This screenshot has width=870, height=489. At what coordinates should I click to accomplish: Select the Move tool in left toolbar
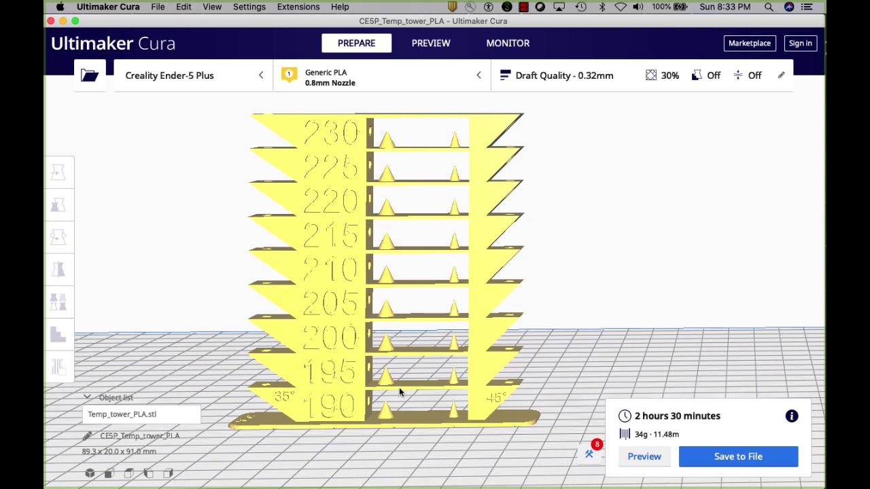tap(58, 173)
